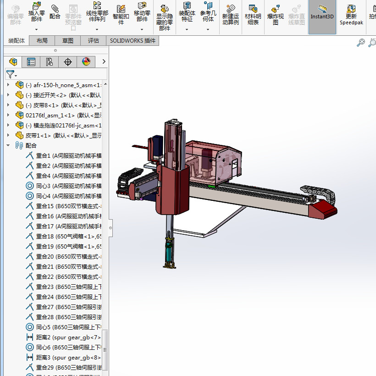376x376 pixels.
Task: Expand the 02176tl_asm_1<1> tree node
Action: (8, 115)
